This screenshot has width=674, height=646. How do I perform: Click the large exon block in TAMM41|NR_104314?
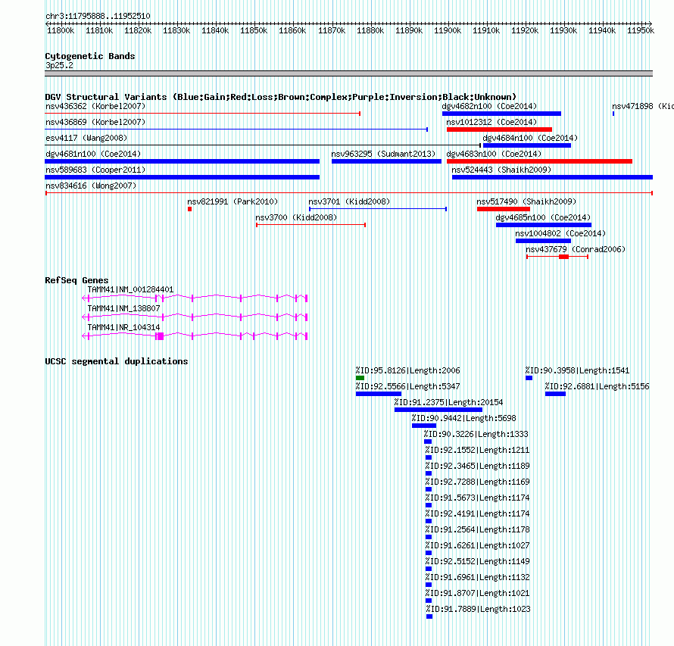[x=161, y=336]
